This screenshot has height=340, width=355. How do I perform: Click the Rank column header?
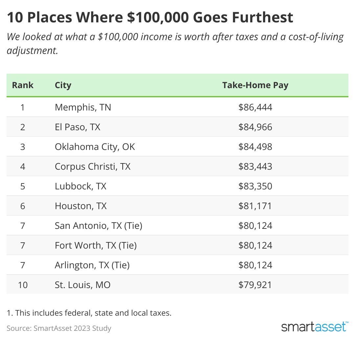23,85
